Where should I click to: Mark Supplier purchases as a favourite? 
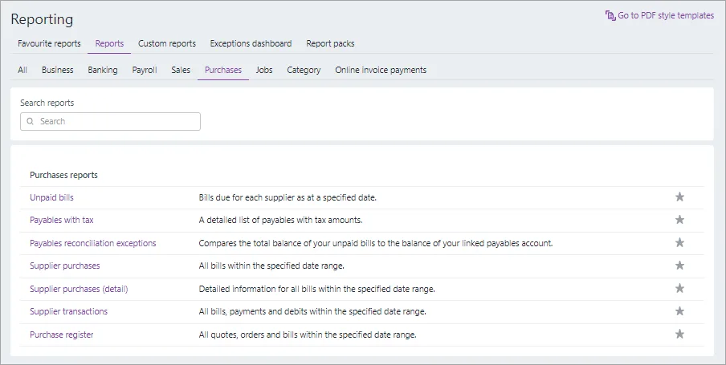[x=679, y=266]
